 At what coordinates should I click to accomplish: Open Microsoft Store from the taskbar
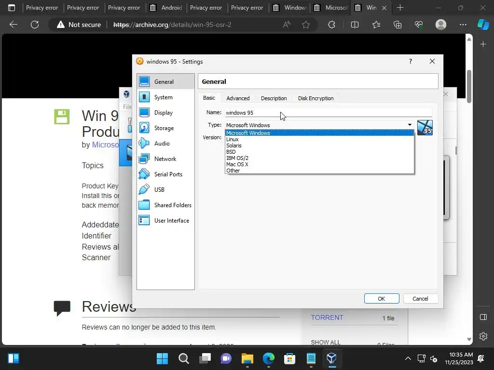(289, 358)
